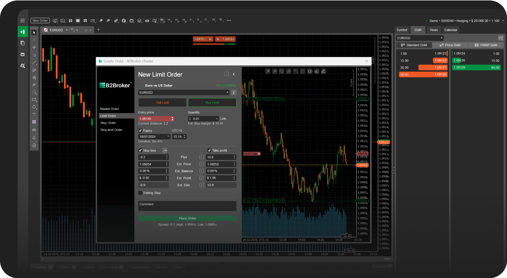Screen dimensions: 507x278
Task: Select the rectangle shape tool
Action: (34, 100)
